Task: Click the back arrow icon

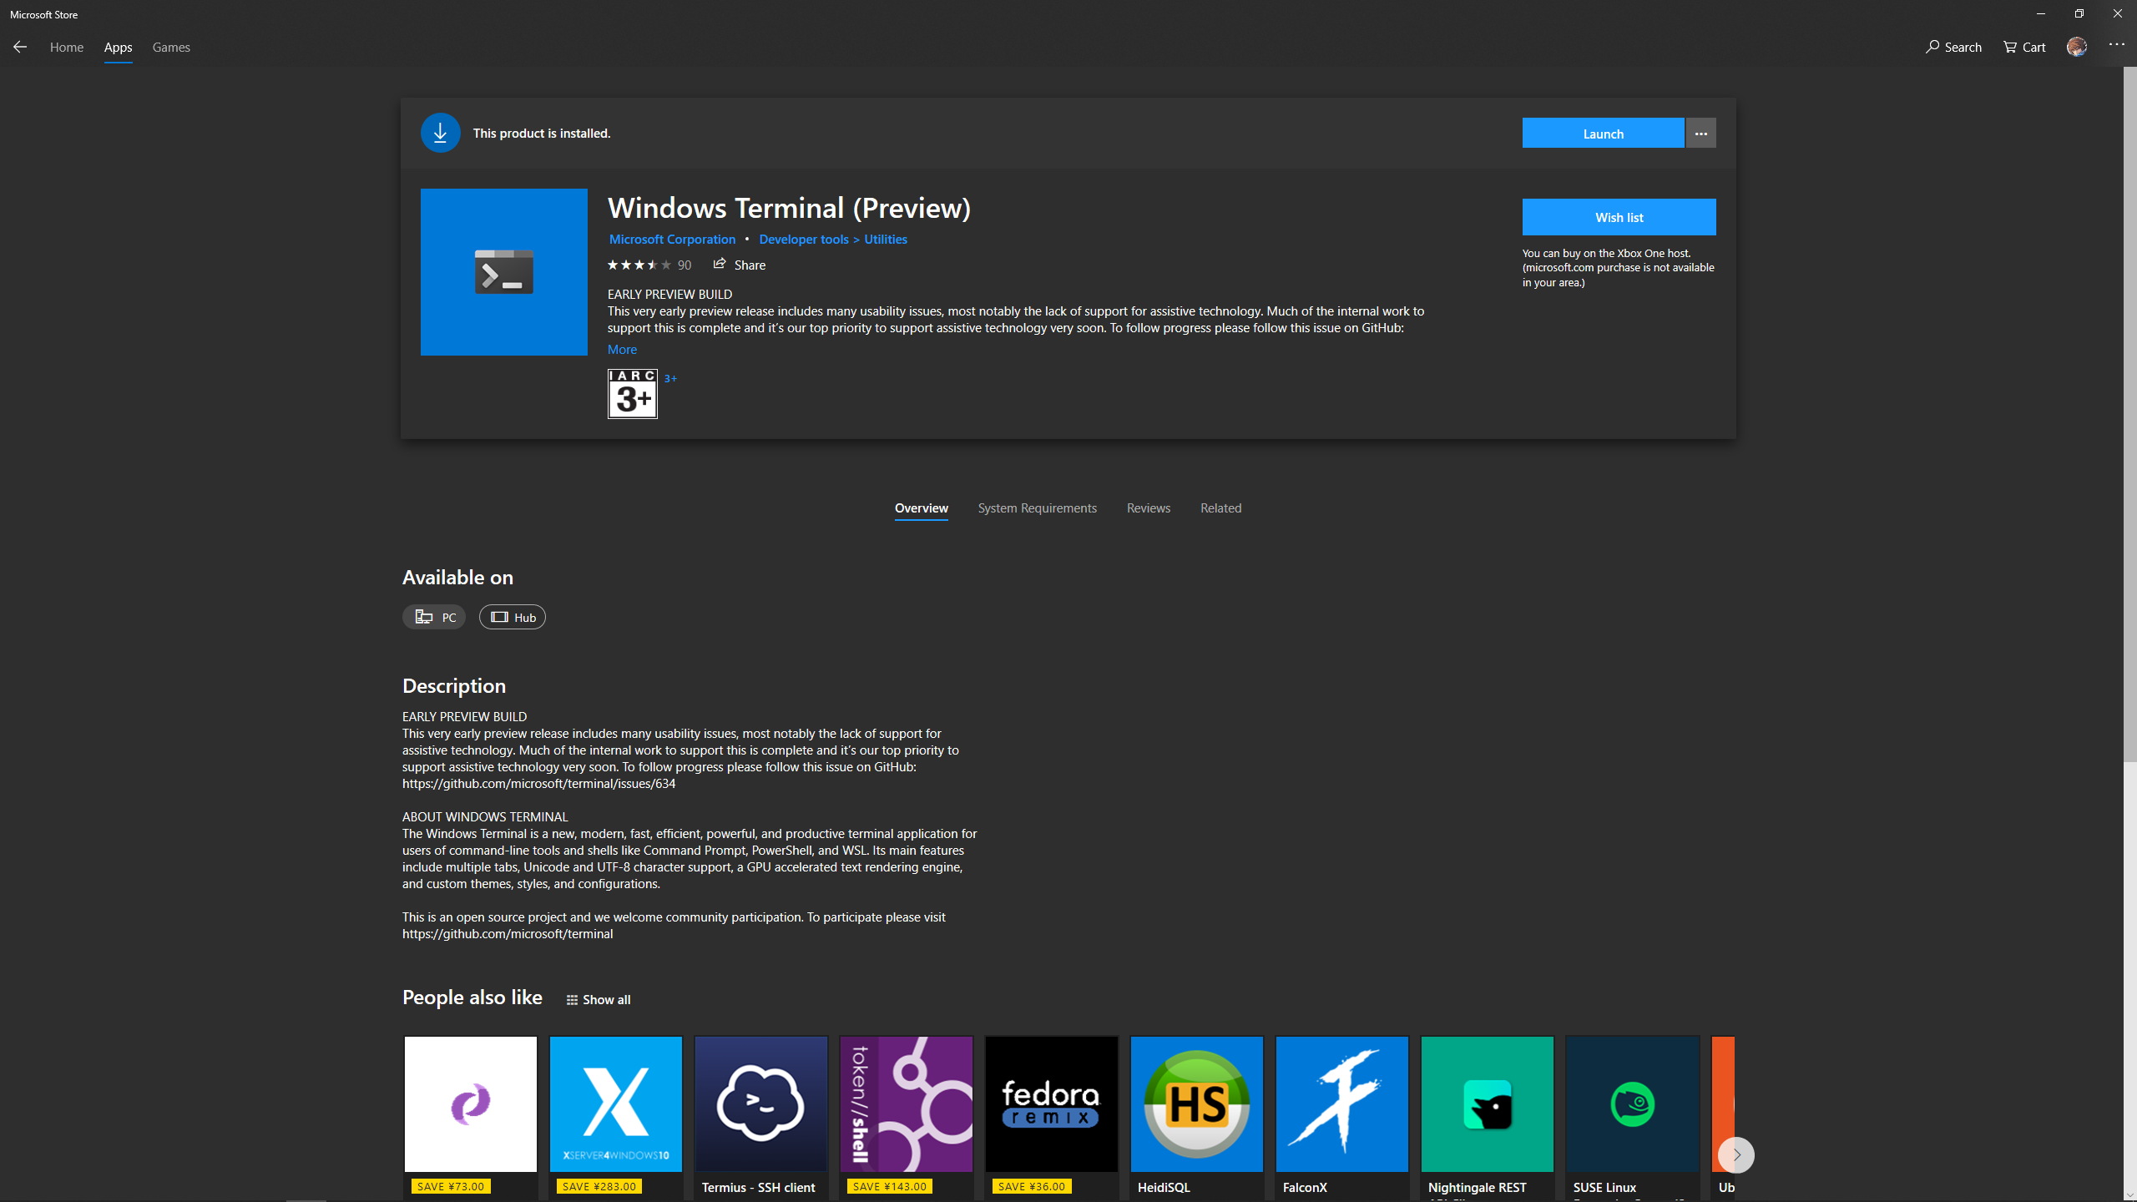Action: (20, 48)
